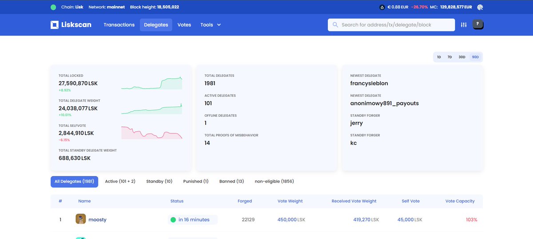Click the Total Locked chart
533x239 pixels.
coord(151,83)
